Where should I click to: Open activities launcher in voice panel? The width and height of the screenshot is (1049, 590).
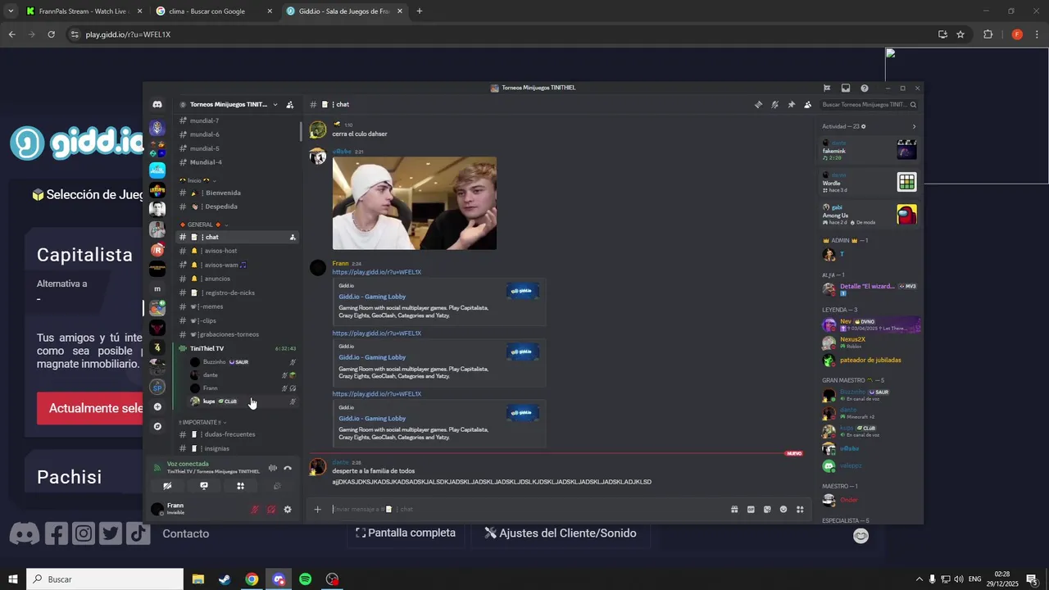click(240, 486)
